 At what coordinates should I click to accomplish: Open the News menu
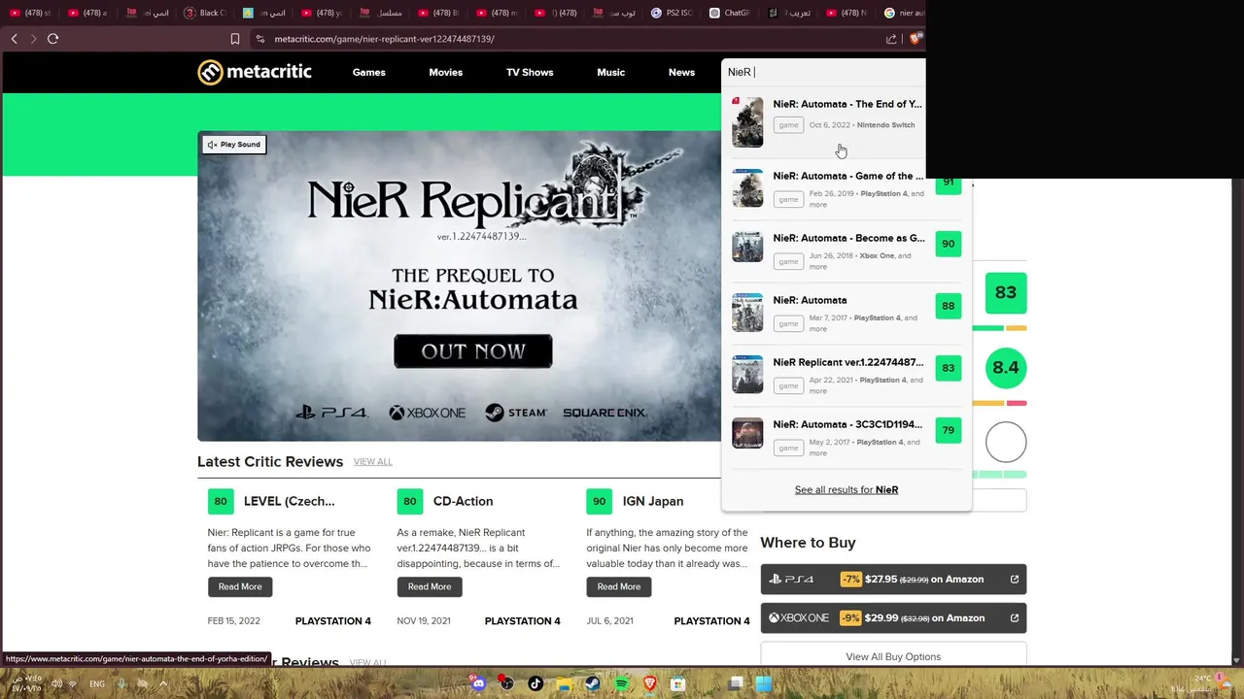tap(681, 73)
